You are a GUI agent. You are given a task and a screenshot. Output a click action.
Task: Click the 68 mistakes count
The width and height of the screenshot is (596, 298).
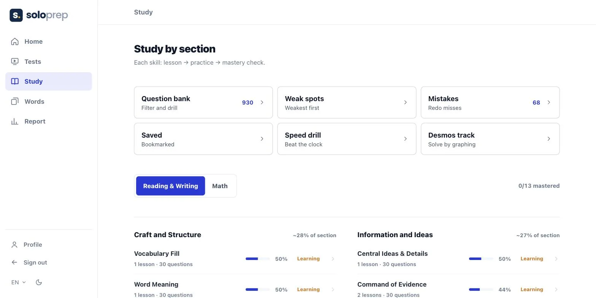(536, 103)
